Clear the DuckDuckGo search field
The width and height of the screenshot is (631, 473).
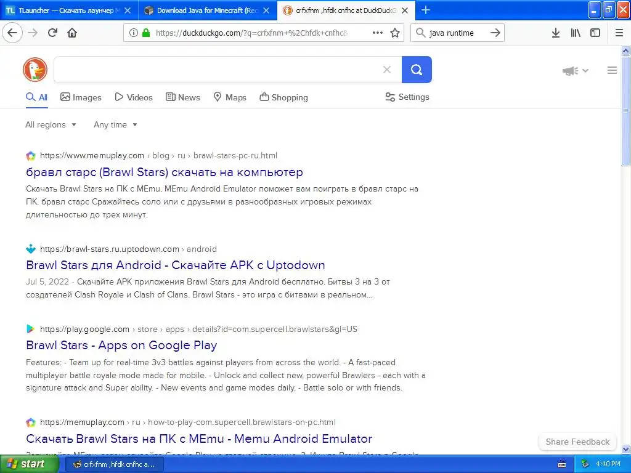click(x=387, y=70)
